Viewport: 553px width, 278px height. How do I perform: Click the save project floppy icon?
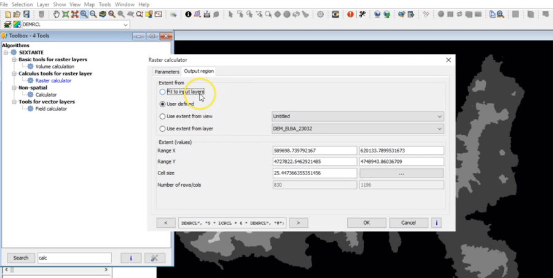point(25,14)
